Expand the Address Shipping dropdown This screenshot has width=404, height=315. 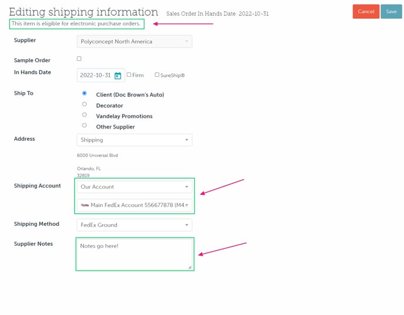134,140
